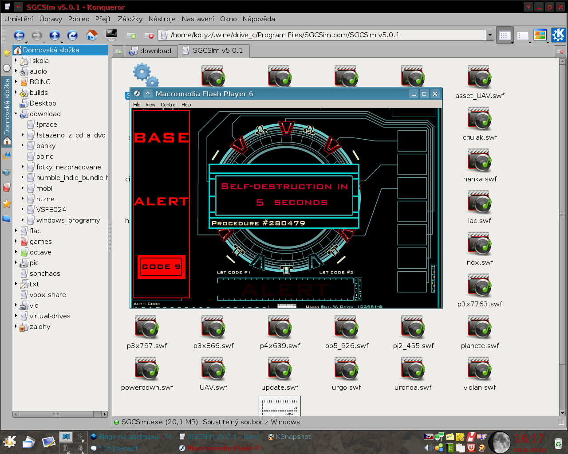Switch to virtual desktop 4 in pager

pyautogui.click(x=80, y=448)
